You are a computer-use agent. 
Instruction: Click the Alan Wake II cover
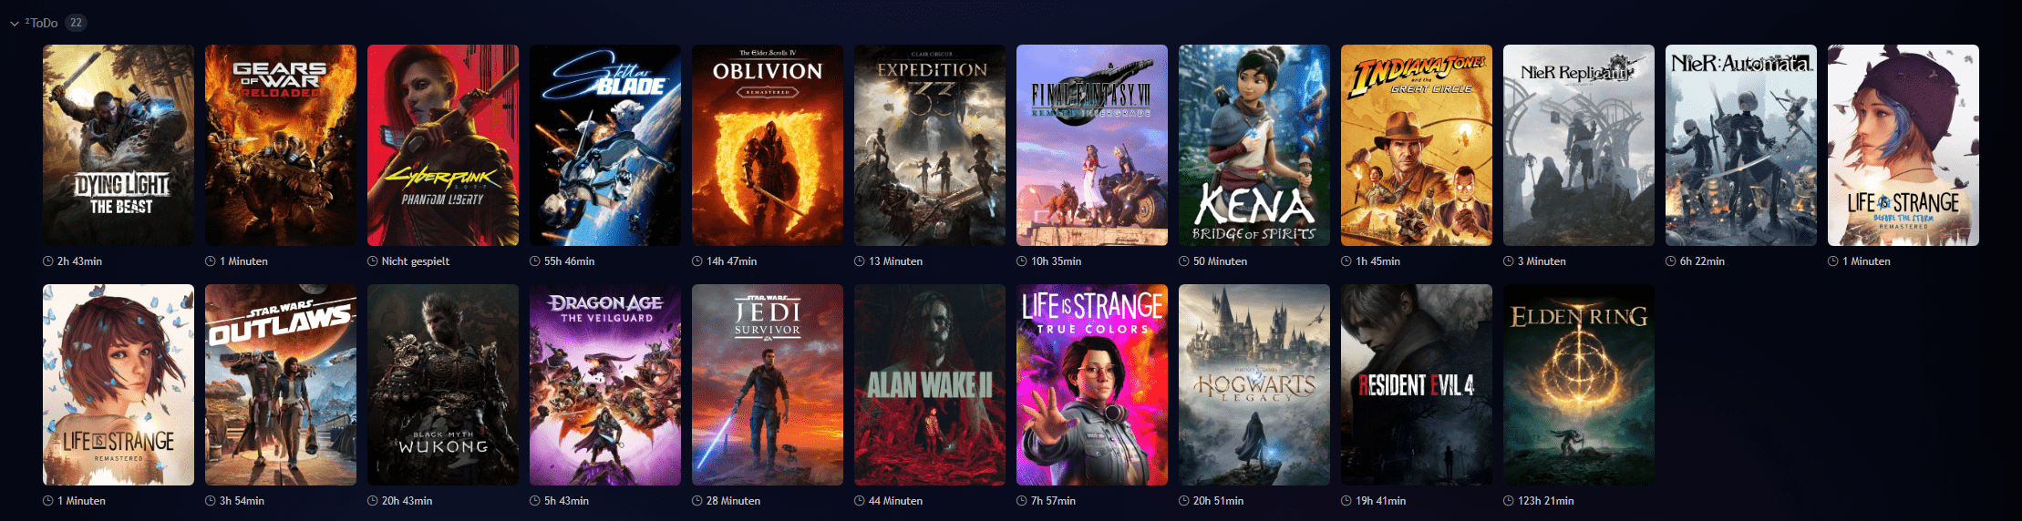(x=930, y=384)
